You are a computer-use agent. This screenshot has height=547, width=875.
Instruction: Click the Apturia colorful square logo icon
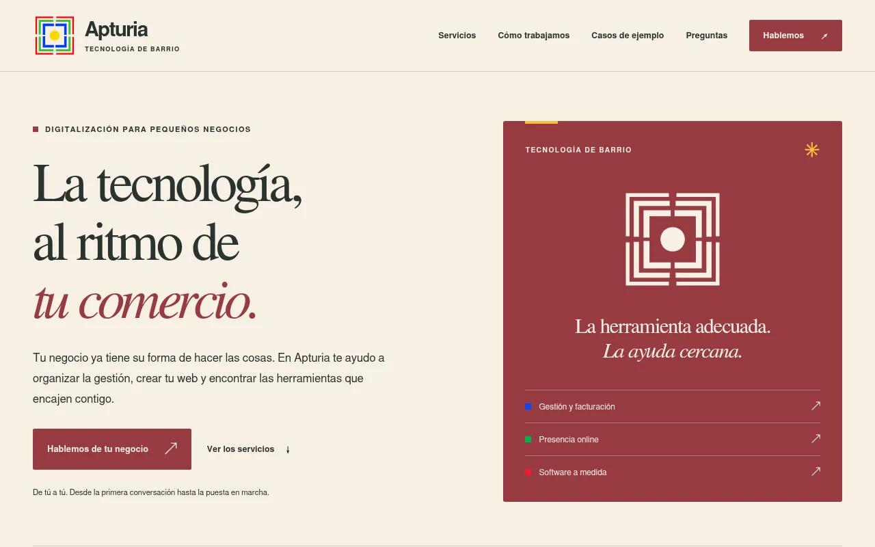click(55, 36)
